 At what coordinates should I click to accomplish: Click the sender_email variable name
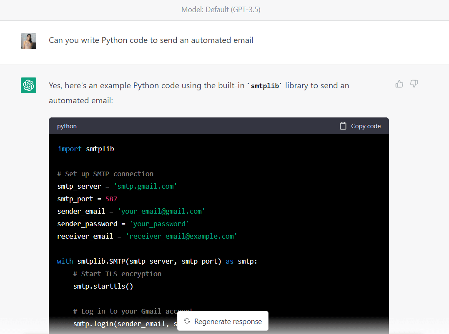(81, 211)
